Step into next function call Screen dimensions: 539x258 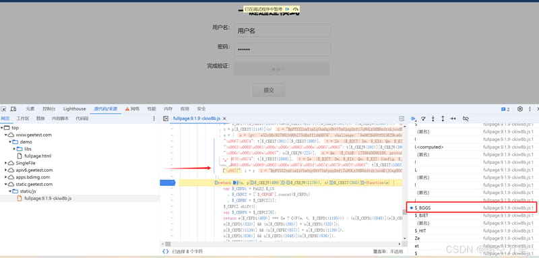pos(433,119)
